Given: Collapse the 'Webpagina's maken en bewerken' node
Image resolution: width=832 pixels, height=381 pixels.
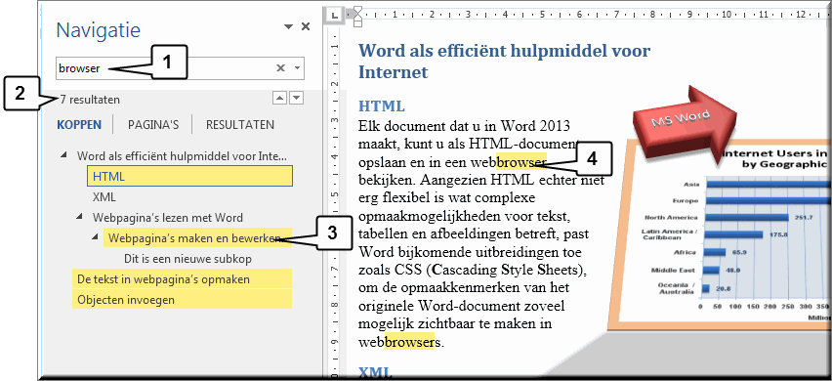Looking at the screenshot, I should [x=95, y=236].
